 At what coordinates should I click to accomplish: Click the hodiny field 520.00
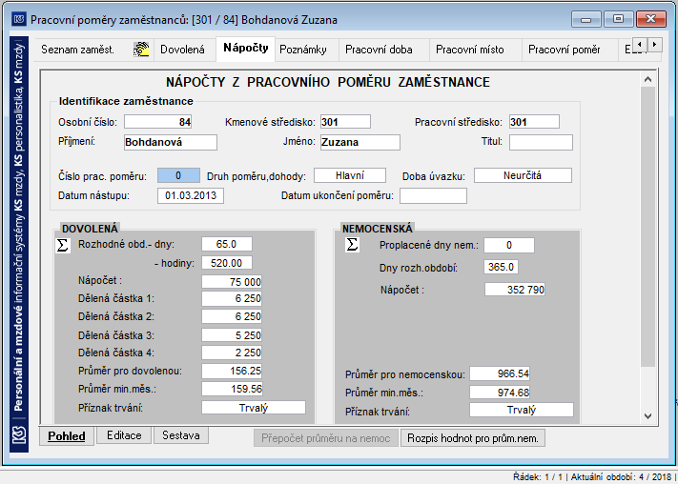227,263
